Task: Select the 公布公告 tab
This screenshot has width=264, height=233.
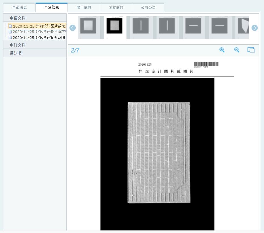Action: click(148, 8)
